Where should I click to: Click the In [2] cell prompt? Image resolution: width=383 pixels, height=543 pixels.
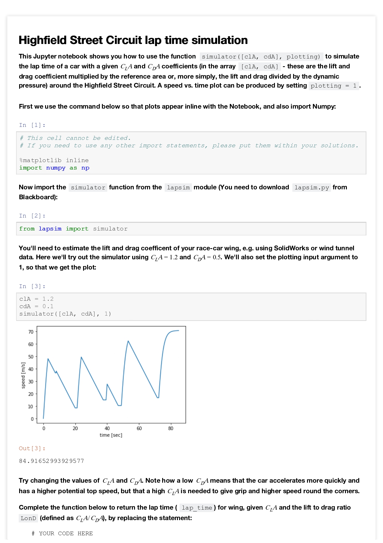coord(32,216)
